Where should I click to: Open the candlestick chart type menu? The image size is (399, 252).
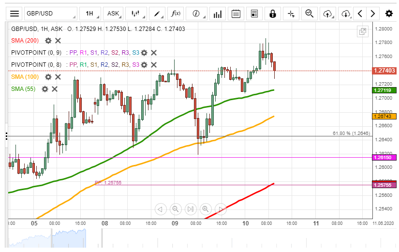pyautogui.click(x=136, y=14)
